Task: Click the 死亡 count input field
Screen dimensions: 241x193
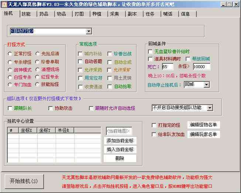Action: (x=168, y=67)
